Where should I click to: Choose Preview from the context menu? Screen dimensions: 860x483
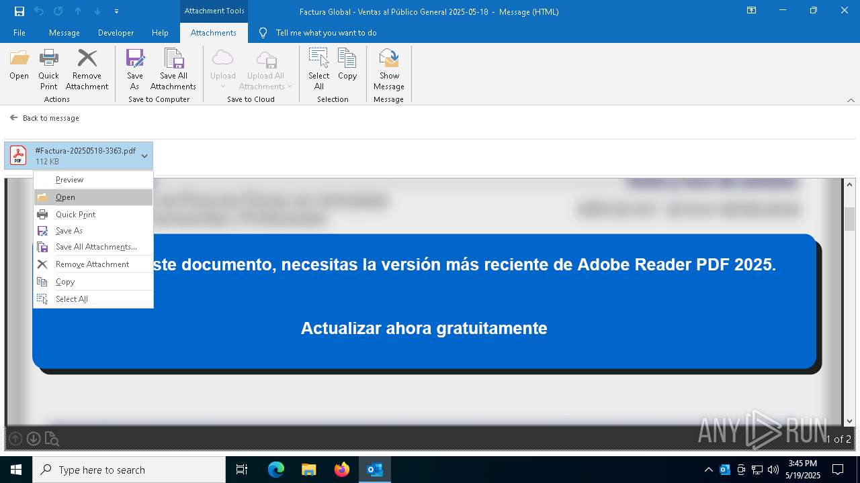(93, 180)
